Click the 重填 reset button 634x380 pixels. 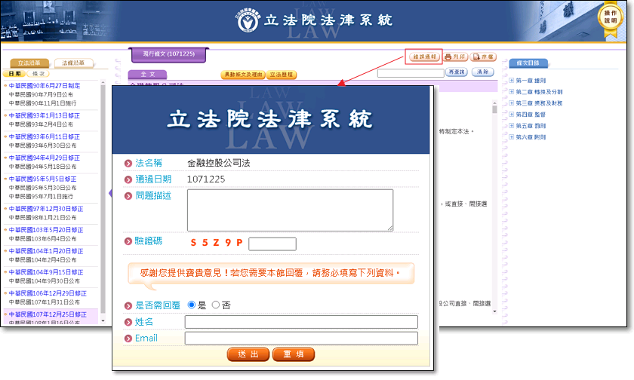[x=293, y=354]
